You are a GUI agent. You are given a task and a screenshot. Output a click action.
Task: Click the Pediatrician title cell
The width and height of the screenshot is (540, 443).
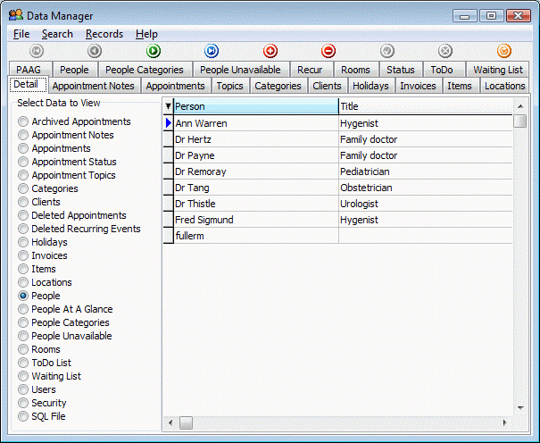426,171
